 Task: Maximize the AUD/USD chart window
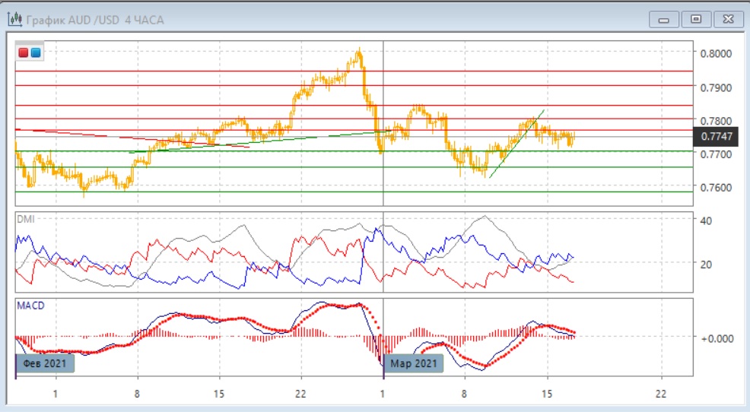click(695, 19)
